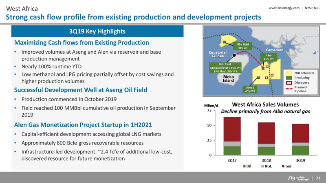
Task: Click the MBoe/d axis unit label
Action: tap(211, 106)
